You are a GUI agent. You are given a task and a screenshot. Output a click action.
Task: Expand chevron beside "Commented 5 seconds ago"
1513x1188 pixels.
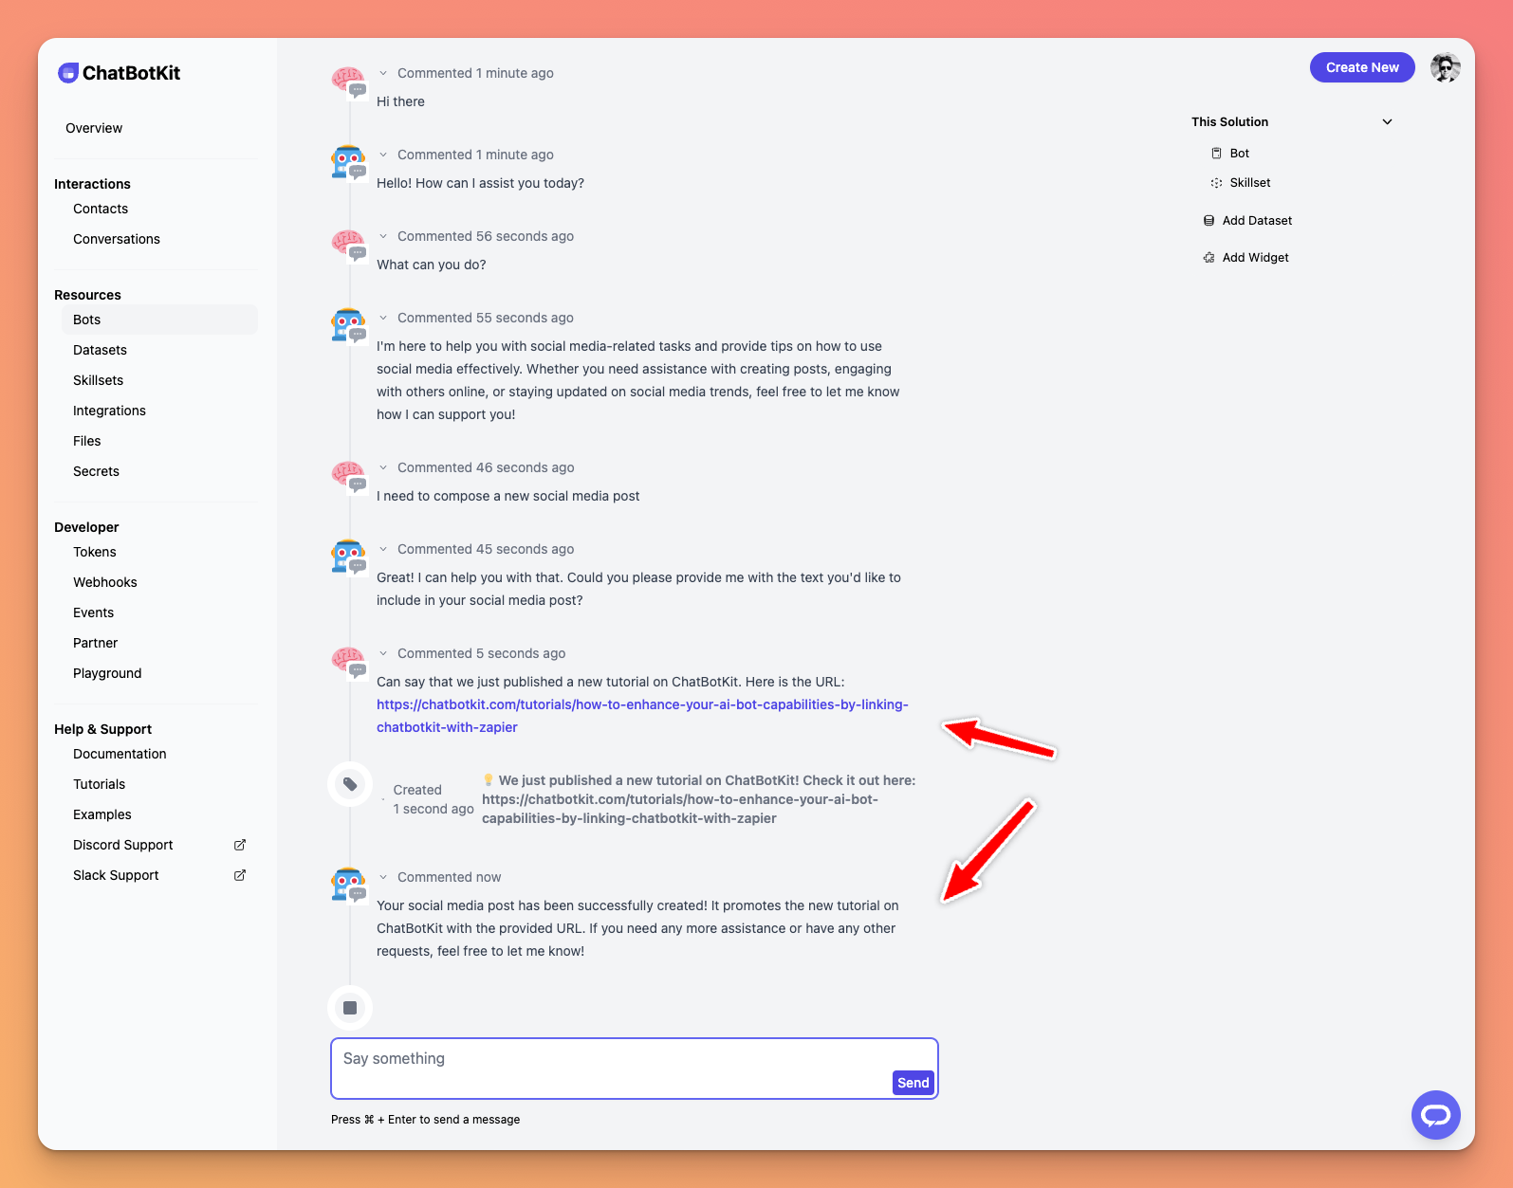click(383, 653)
